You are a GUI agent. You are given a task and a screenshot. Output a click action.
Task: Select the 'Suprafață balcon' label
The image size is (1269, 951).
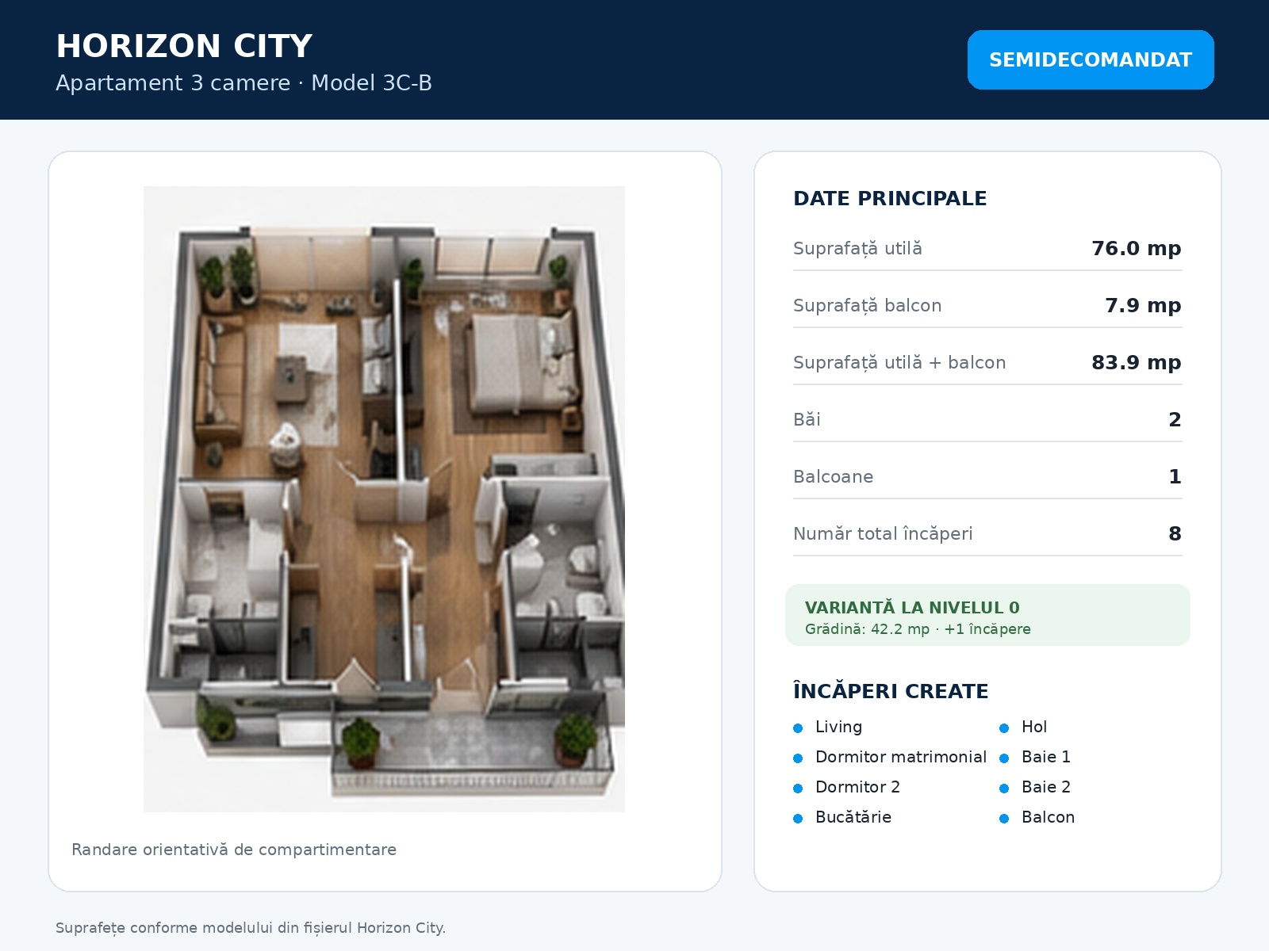(867, 306)
